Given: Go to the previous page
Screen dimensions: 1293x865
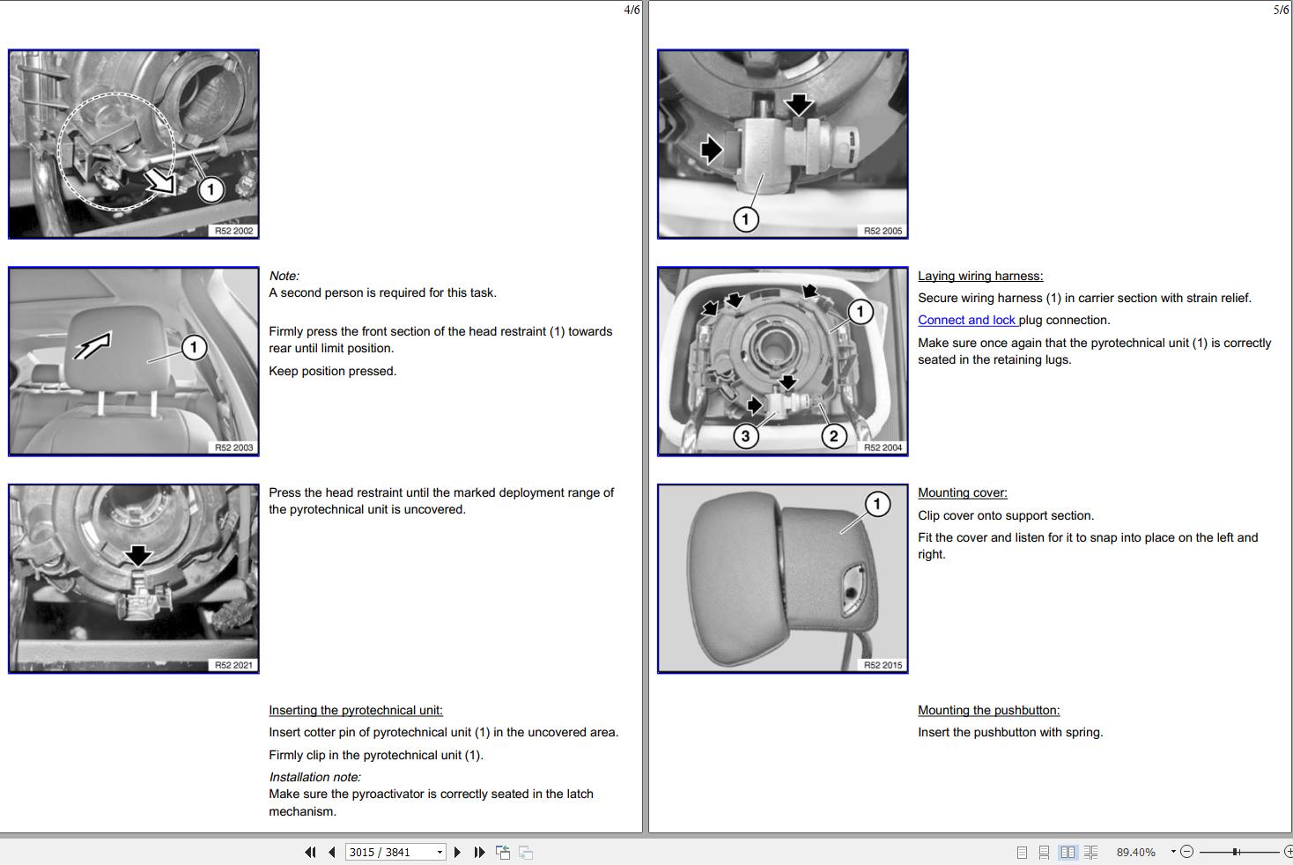Looking at the screenshot, I should point(331,852).
